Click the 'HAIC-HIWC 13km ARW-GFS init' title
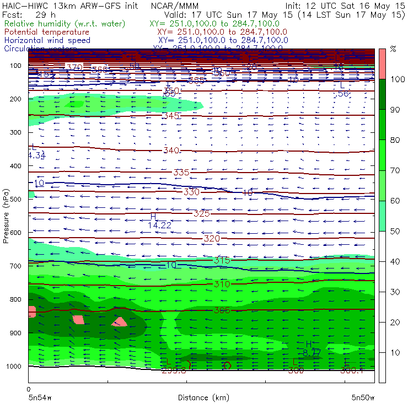 coord(69,6)
